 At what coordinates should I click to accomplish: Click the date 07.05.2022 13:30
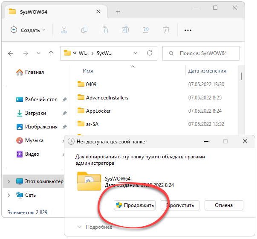[x=206, y=85]
